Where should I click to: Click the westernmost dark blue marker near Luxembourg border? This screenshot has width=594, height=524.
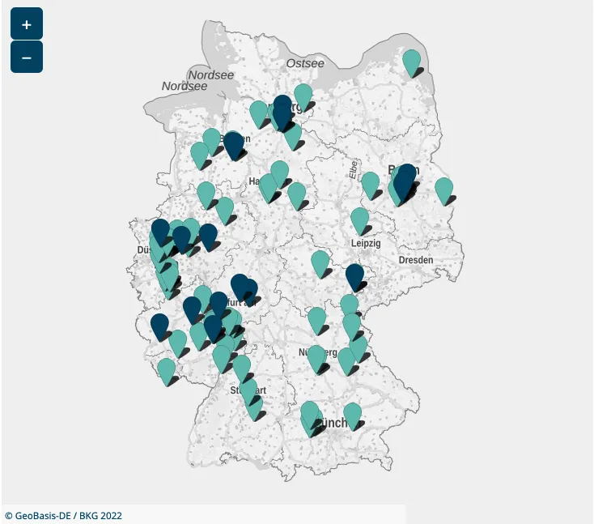pos(159,326)
